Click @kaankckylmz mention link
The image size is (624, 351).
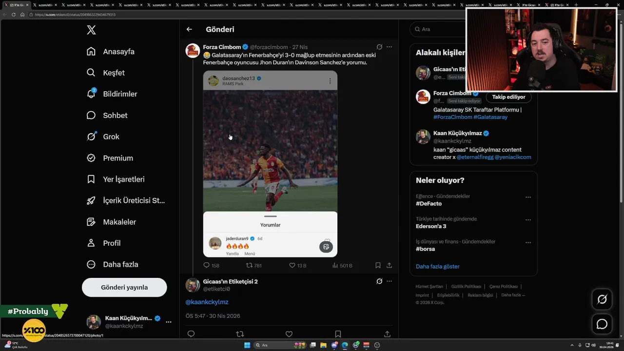coord(207,302)
